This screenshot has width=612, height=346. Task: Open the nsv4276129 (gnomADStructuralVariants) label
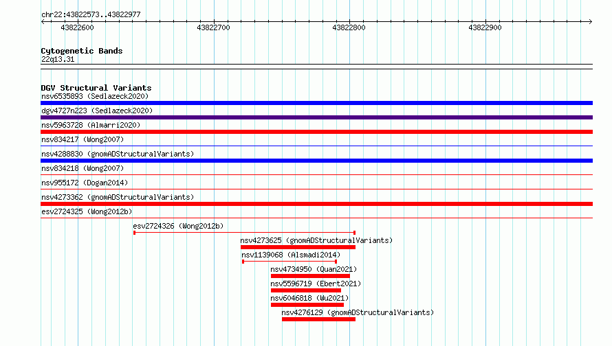358,312
